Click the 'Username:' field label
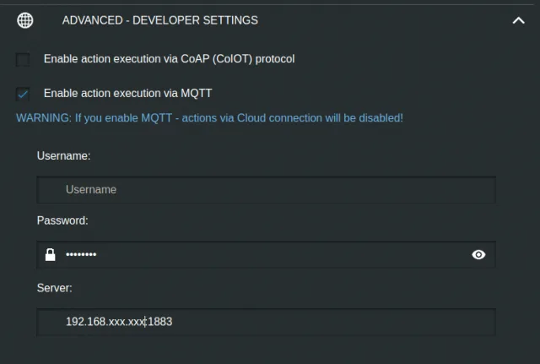This screenshot has width=540, height=364. pyautogui.click(x=63, y=155)
